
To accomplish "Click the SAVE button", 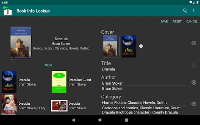I will [164, 22].
